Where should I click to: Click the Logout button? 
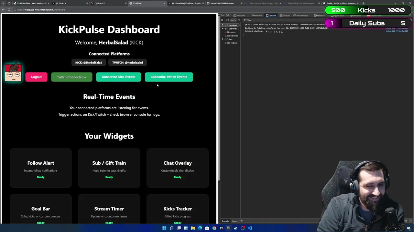pyautogui.click(x=36, y=77)
